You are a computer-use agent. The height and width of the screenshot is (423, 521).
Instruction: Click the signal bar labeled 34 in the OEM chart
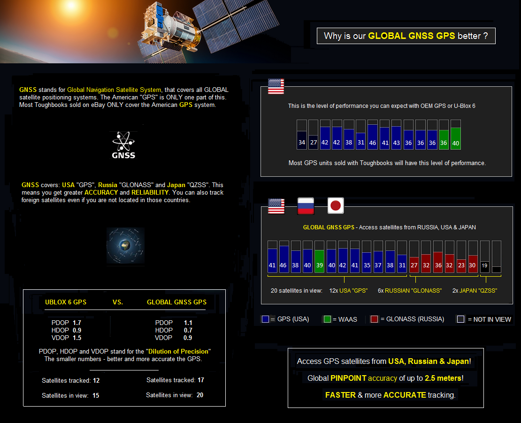(302, 135)
